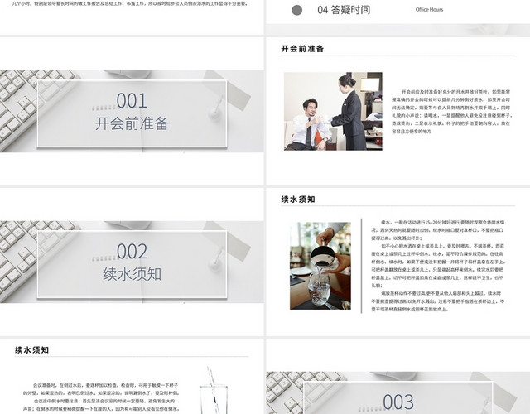The height and width of the screenshot is (414, 530).
Task: Click the 003 number on bottom-right slide
Action: tap(398, 402)
